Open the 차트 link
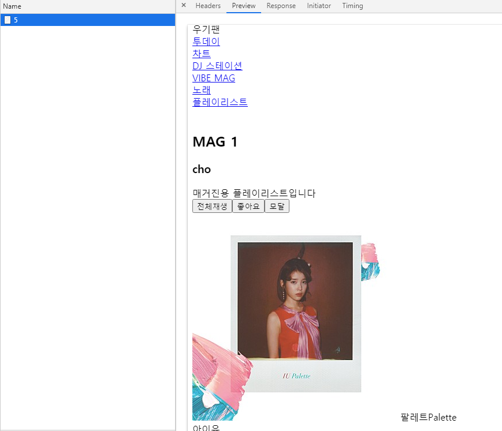Viewport: 502px width, 431px height. point(202,54)
